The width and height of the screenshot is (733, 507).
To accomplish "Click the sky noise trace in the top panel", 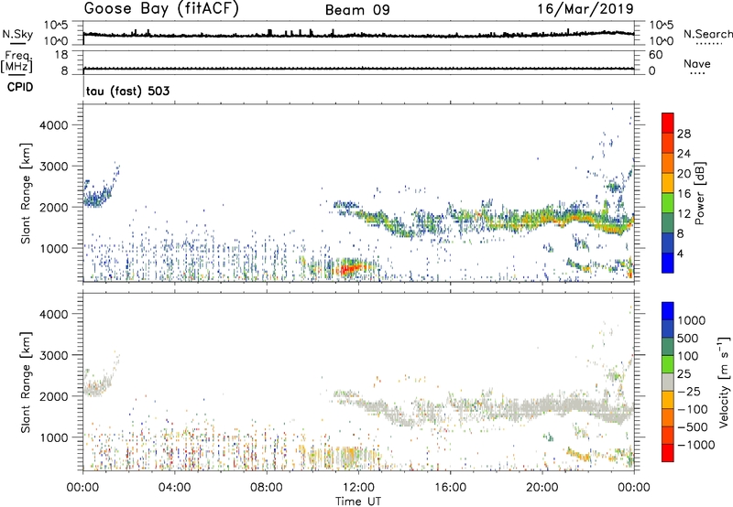I will (x=358, y=35).
